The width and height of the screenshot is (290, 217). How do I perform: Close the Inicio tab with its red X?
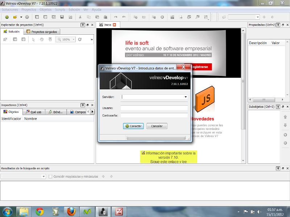click(115, 25)
